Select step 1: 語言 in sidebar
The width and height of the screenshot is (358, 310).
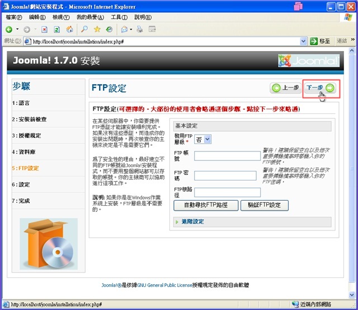point(21,103)
